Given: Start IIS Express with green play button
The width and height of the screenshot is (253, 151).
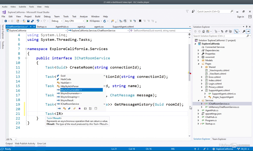Looking at the screenshot, I should pyautogui.click(x=88, y=21).
